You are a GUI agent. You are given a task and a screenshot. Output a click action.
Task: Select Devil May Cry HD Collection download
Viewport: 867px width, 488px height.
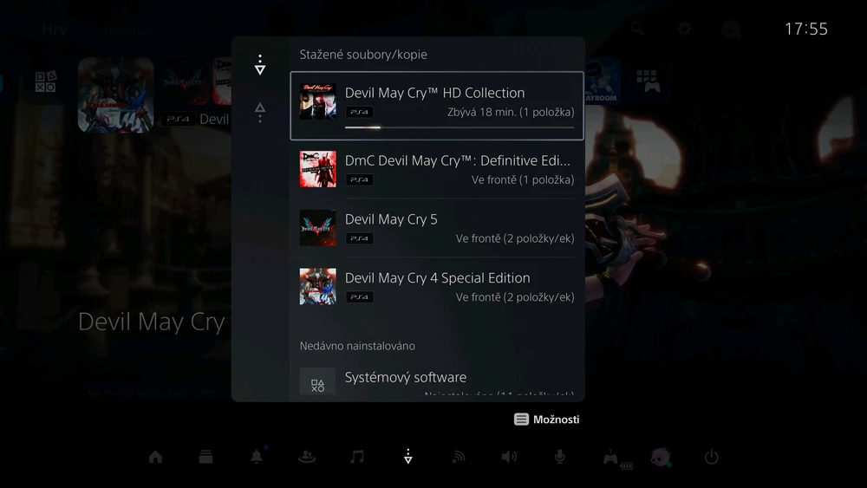[437, 106]
